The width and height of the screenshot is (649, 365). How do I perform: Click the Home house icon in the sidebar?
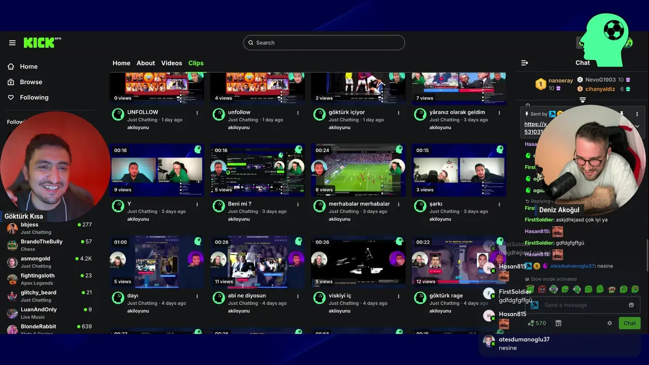click(x=11, y=66)
